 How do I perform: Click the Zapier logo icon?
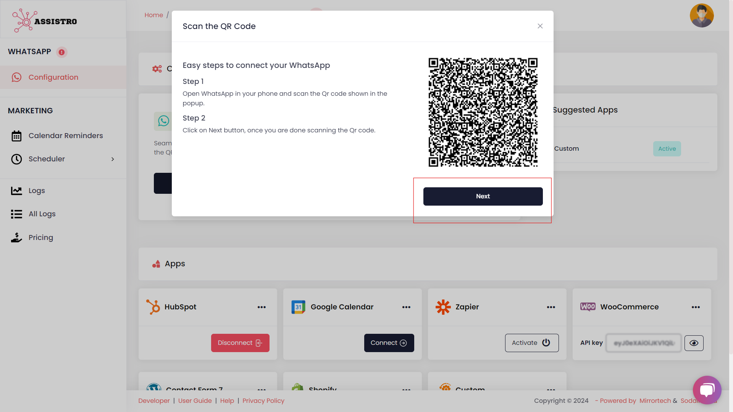point(443,307)
